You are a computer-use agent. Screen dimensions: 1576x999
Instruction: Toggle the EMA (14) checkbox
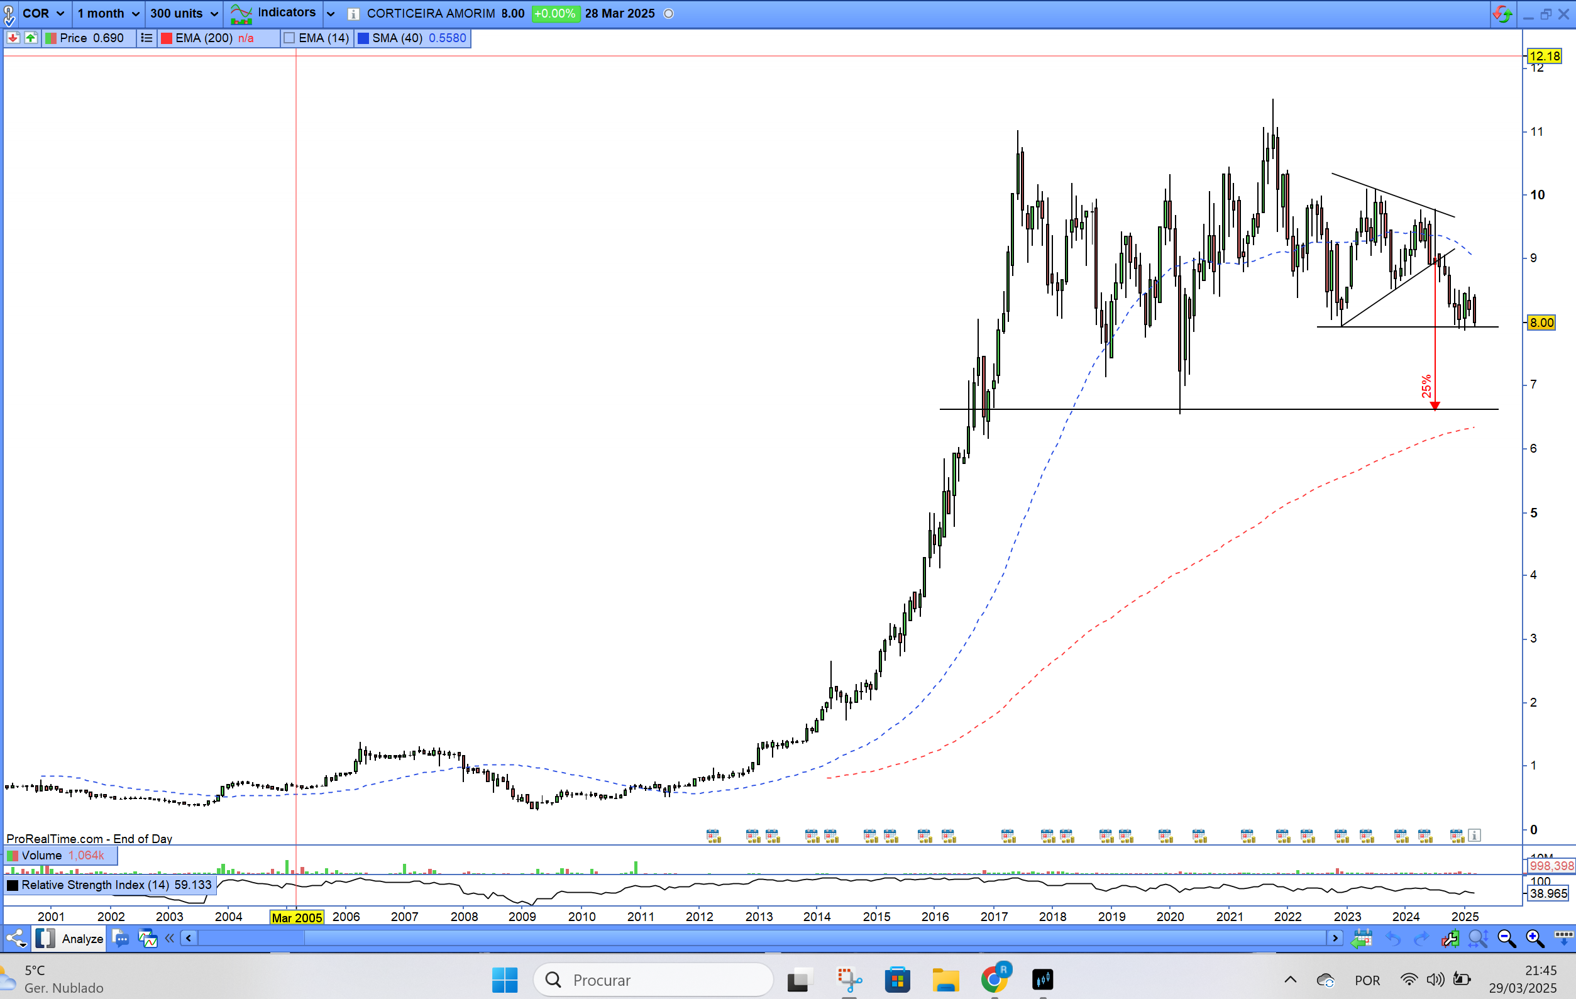[289, 38]
